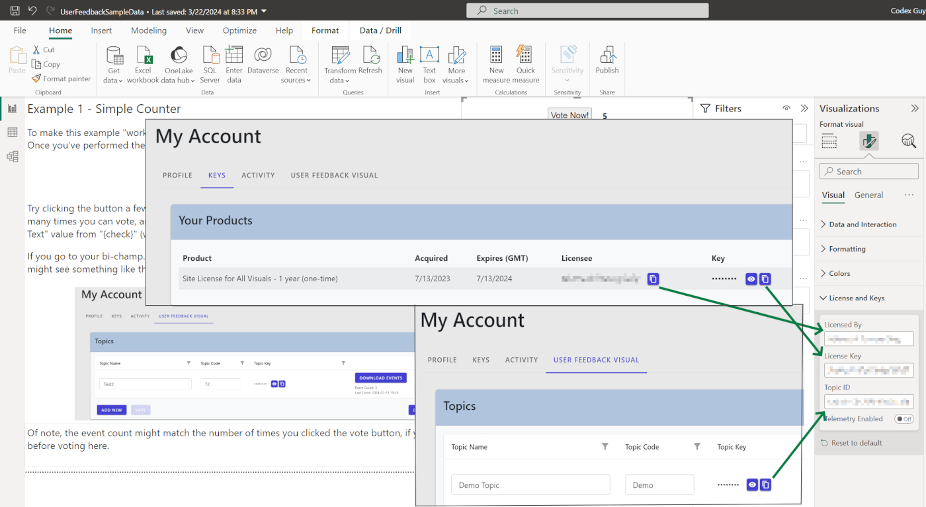Copy the Demo Topic key
Screen dimensions: 926x507
[x=765, y=485]
